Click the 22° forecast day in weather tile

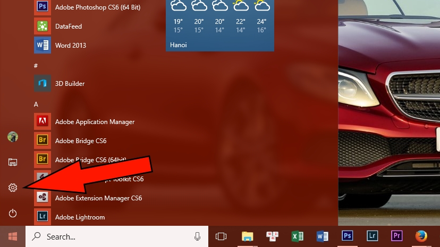tap(241, 17)
